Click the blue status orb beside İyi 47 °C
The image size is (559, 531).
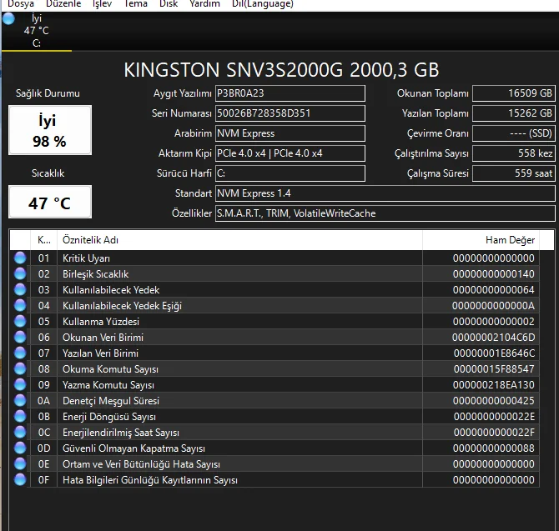pos(8,18)
